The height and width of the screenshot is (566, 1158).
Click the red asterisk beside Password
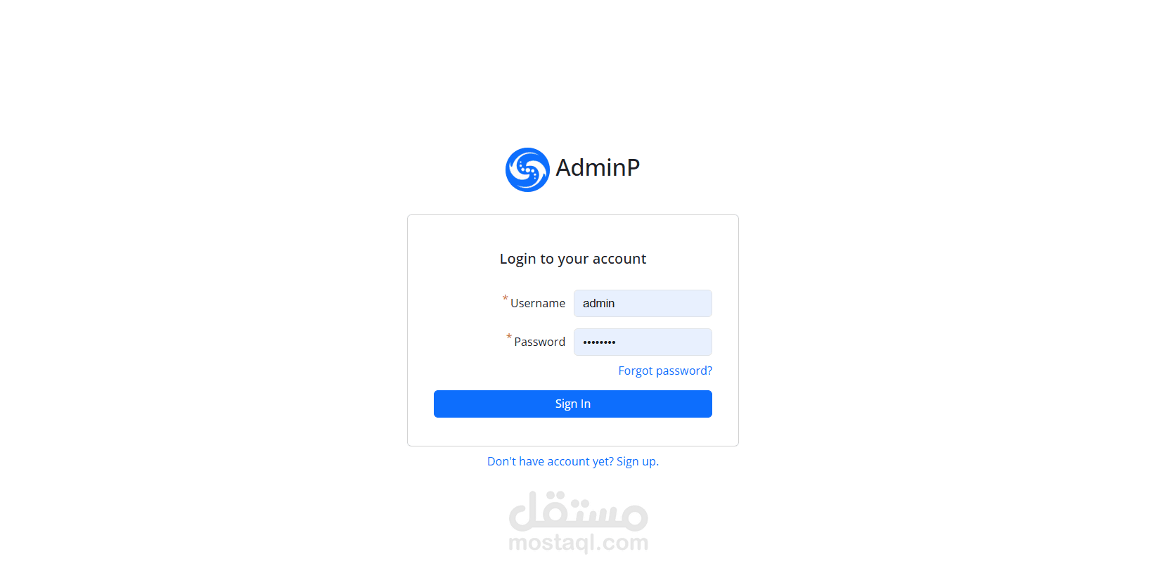509,337
